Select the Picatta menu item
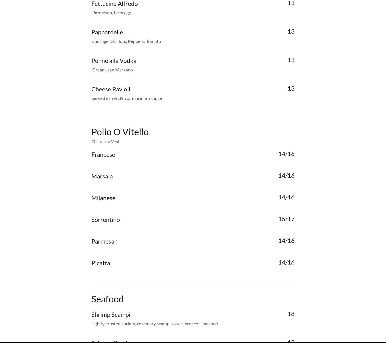This screenshot has height=343, width=386. [101, 263]
